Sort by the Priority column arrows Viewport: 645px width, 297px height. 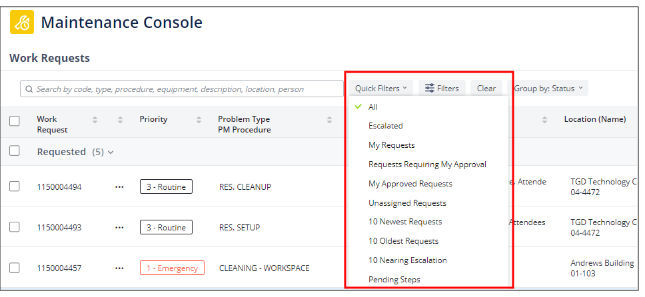[199, 120]
